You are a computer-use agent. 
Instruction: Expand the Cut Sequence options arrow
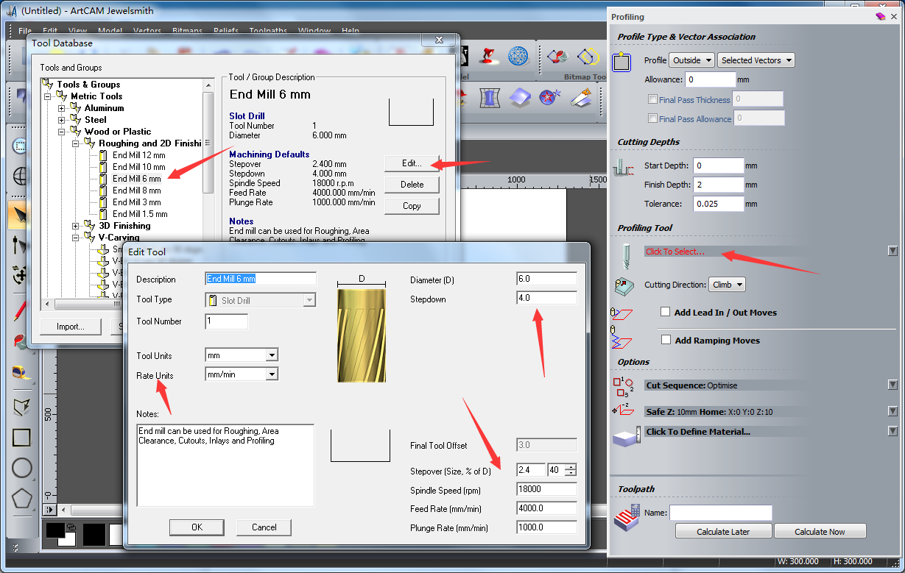pyautogui.click(x=892, y=385)
